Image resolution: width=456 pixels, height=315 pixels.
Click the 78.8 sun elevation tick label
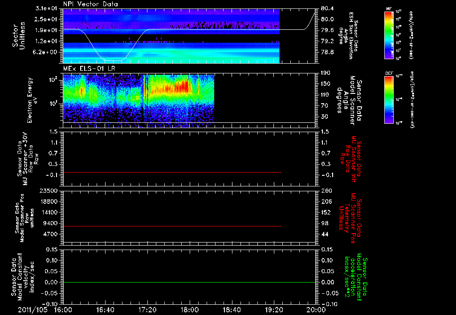[x=327, y=52]
